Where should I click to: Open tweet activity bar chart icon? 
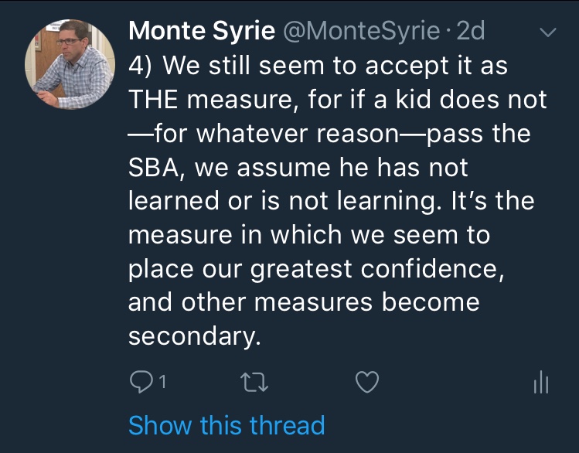540,381
